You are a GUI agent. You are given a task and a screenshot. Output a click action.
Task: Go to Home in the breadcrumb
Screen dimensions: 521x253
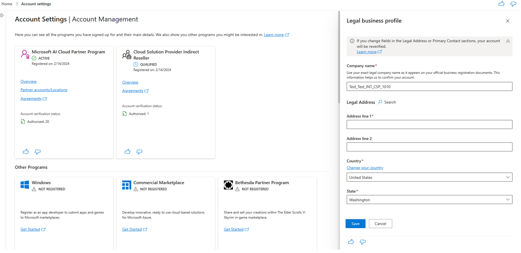[x=7, y=4]
